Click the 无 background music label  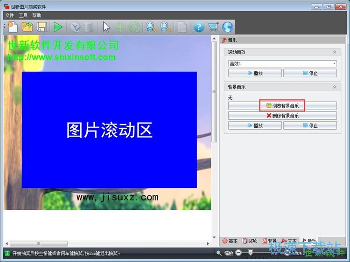[231, 97]
